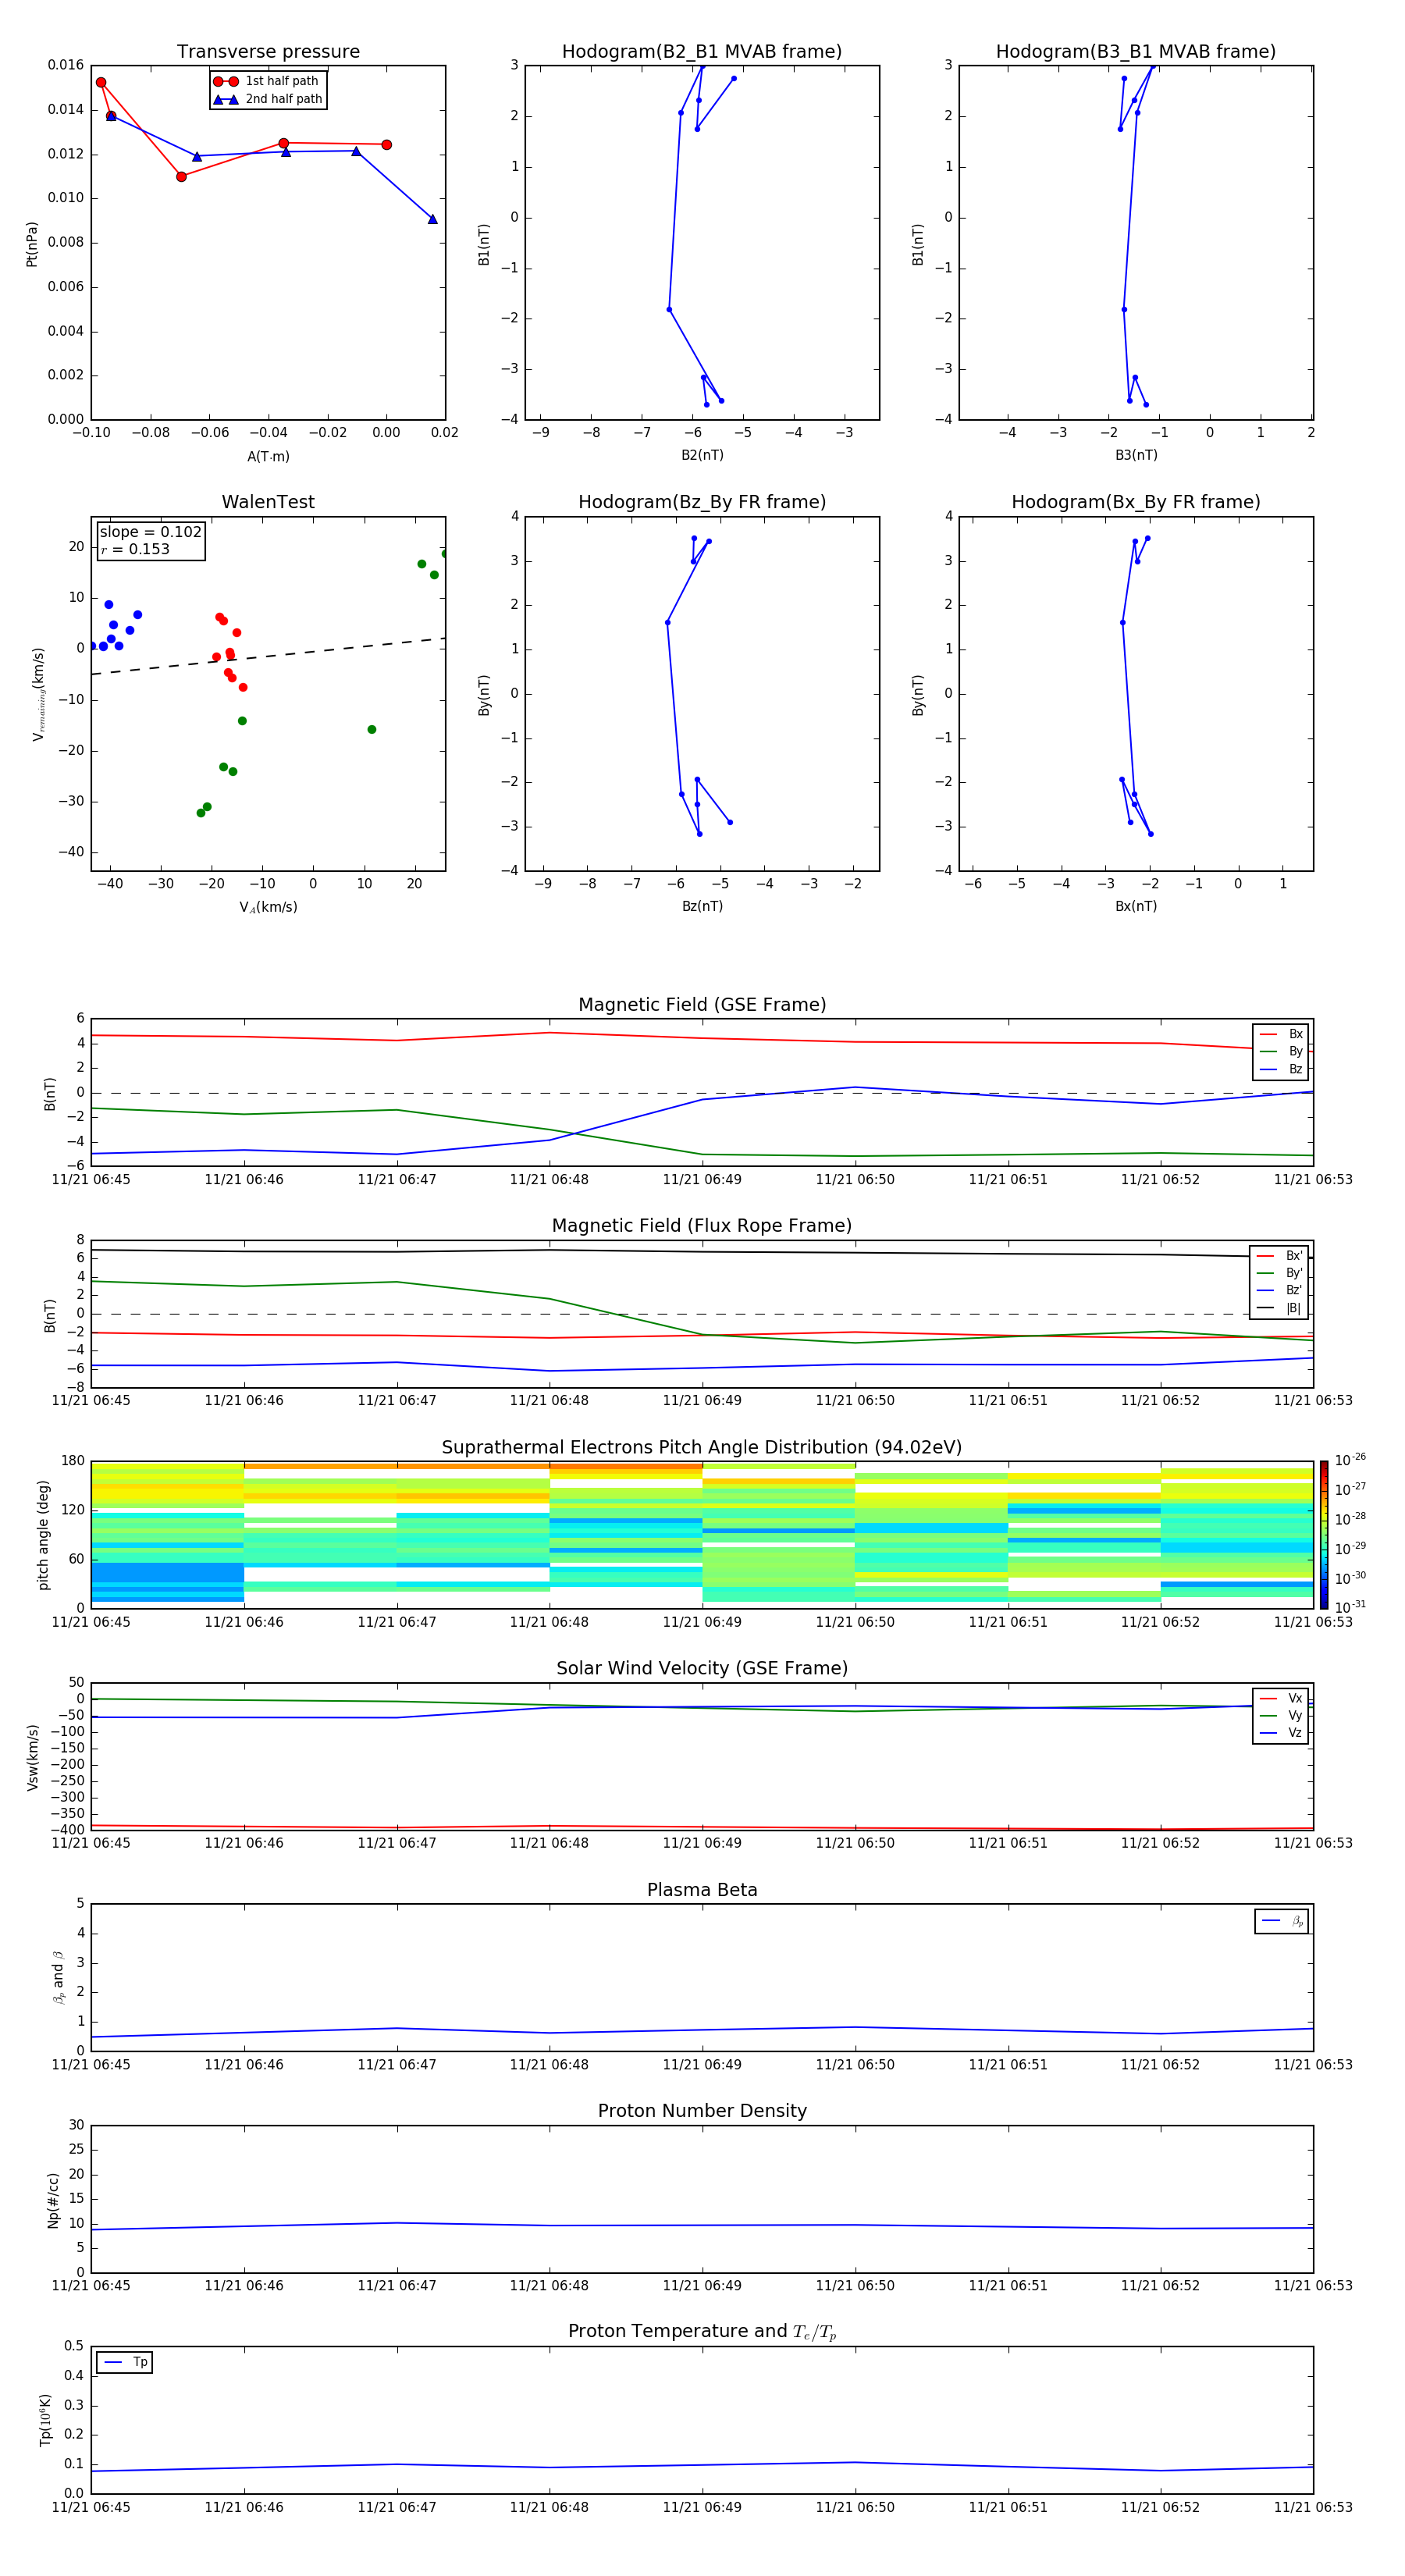
Task: Click the "Bx(nT)" x-axis label
Action: (1136, 907)
